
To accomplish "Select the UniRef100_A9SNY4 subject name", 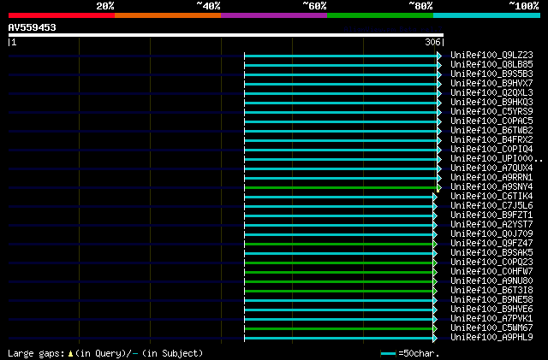I will (491, 187).
